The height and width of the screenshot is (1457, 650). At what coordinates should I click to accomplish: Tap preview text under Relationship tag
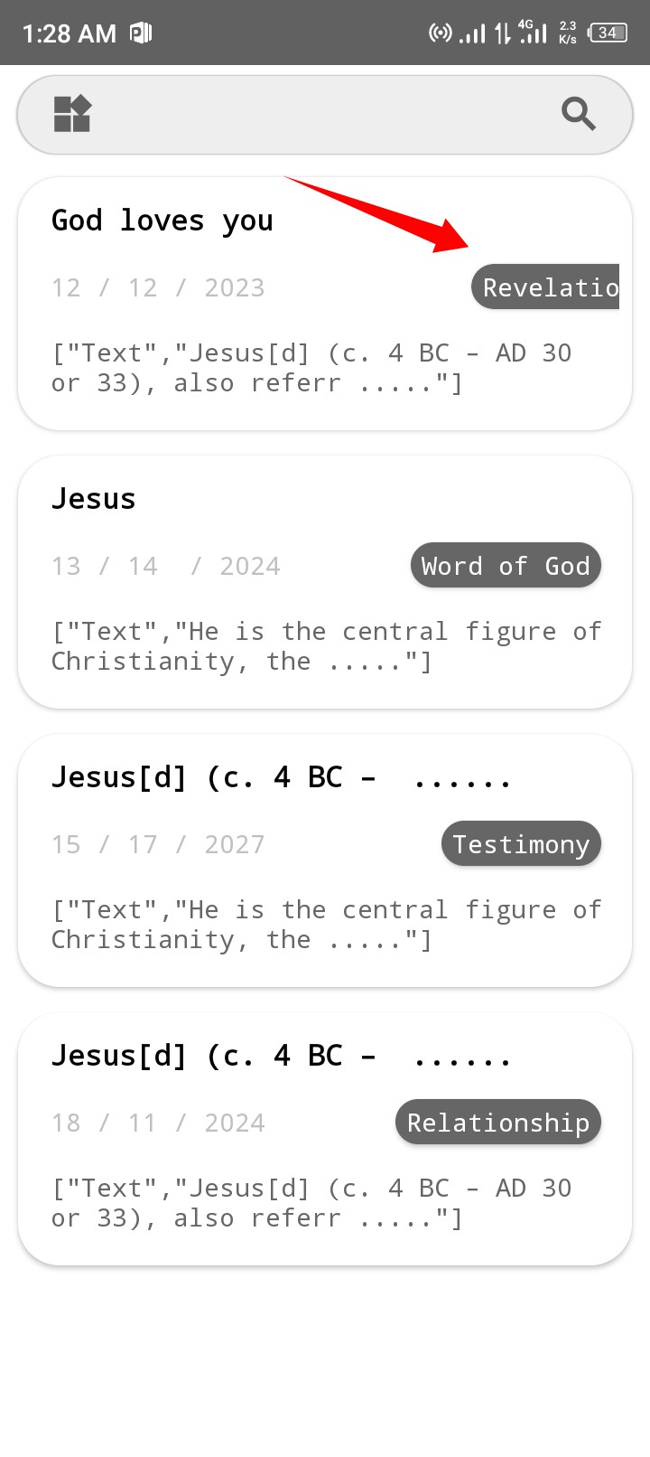point(311,1203)
